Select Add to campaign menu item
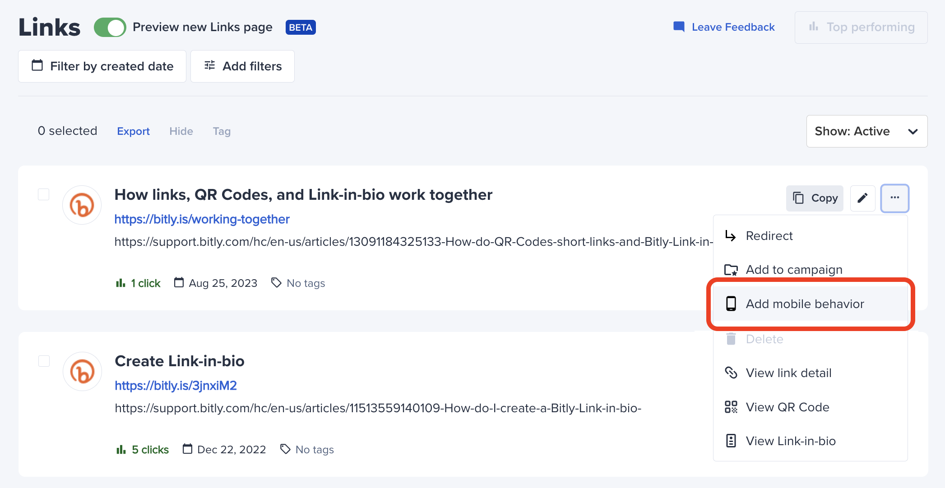 (x=811, y=270)
